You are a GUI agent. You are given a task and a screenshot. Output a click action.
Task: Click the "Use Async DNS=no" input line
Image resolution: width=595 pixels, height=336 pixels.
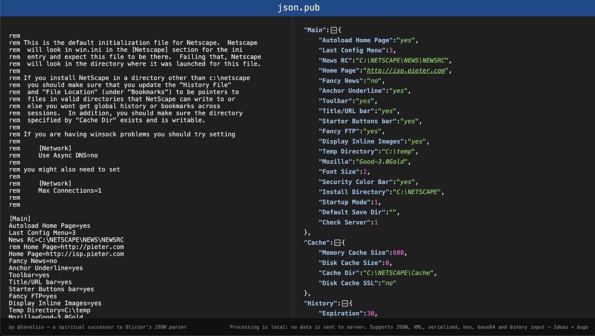coord(68,155)
